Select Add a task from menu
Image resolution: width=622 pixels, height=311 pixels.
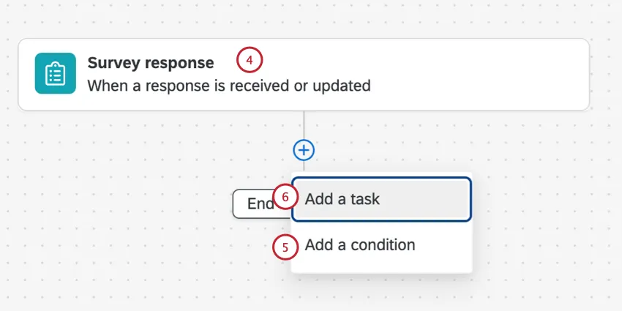click(342, 198)
